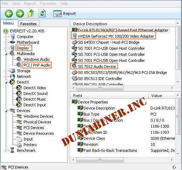
Task: Click the Motherboard chip icon
Action: point(12,42)
